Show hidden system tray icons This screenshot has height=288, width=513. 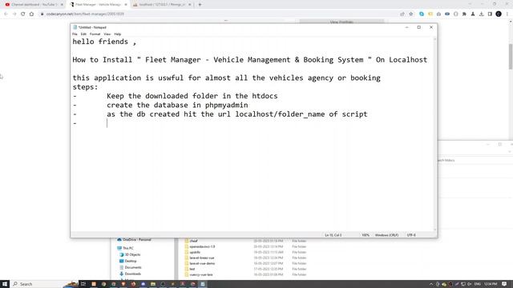431,284
